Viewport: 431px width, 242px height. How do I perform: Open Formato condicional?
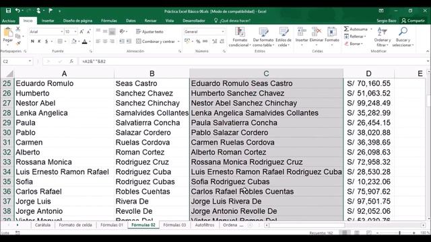[240, 37]
